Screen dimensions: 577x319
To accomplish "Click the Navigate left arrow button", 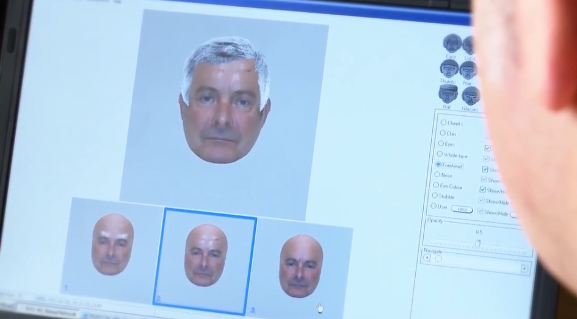I will point(427,258).
